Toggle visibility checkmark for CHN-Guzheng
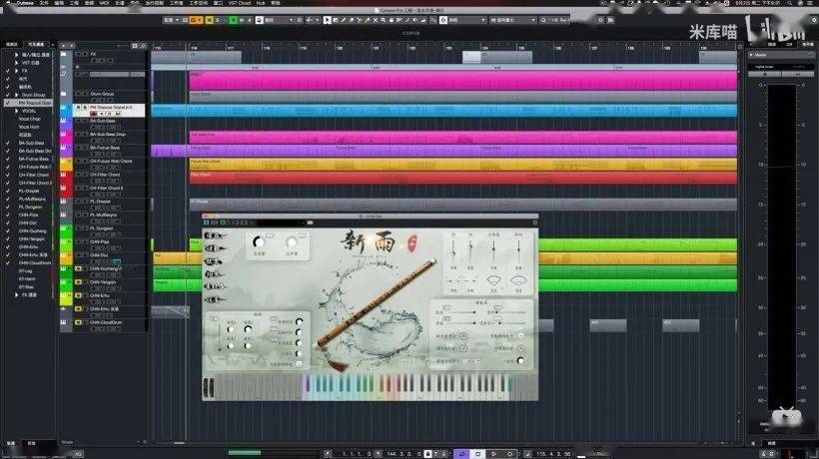This screenshot has width=819, height=459. (7, 231)
